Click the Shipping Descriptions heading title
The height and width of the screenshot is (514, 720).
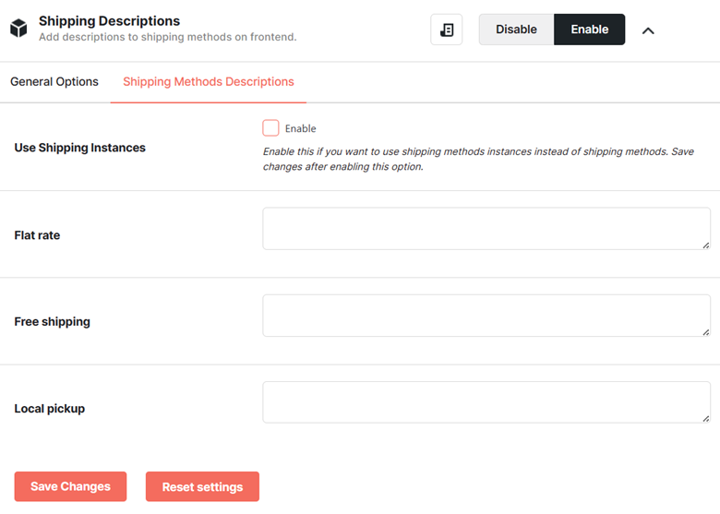click(x=109, y=21)
